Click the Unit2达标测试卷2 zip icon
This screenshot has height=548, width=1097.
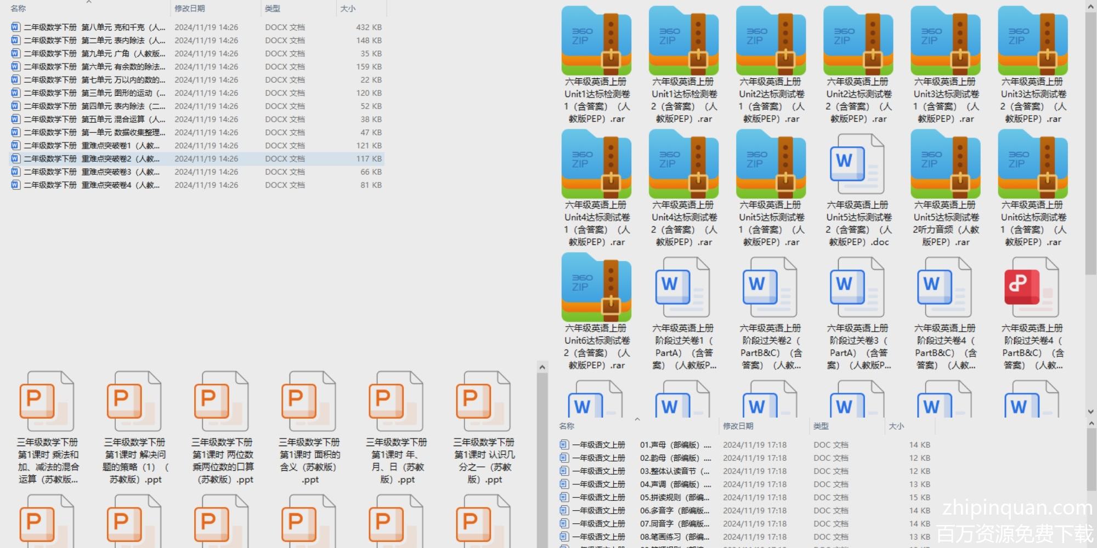pos(858,41)
